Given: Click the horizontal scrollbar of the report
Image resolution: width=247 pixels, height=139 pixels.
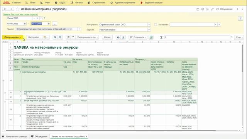Looking at the screenshot, I should (x=111, y=131).
